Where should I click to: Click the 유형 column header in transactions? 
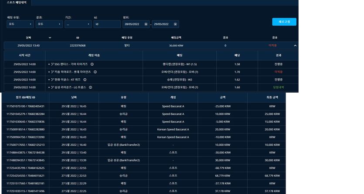click(123, 97)
